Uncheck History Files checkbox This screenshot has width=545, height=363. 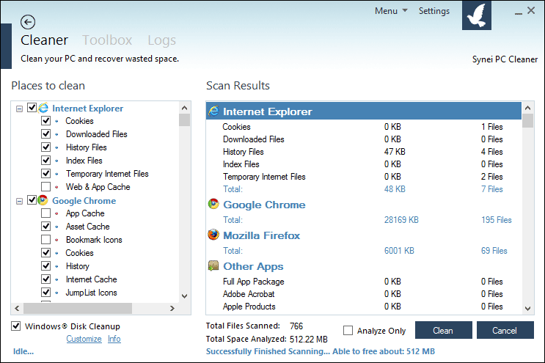coord(46,147)
